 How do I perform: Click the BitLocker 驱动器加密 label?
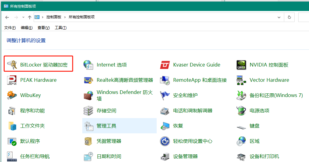[44, 65]
